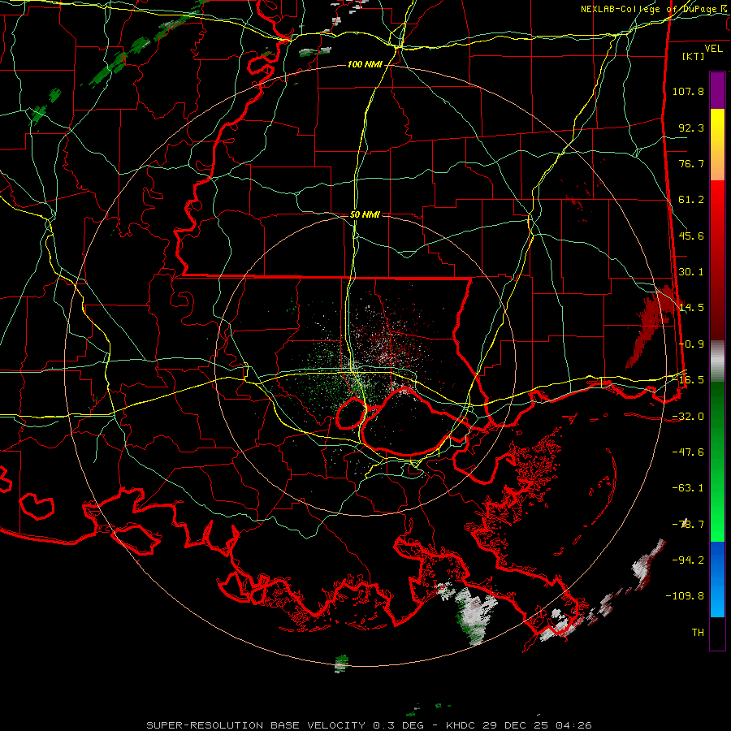Click the 45.6 velocity scale value

click(691, 236)
